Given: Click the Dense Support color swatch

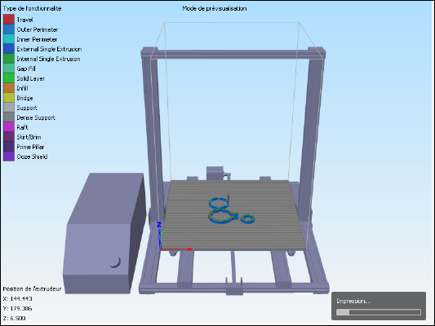Looking at the screenshot, I should tap(9, 117).
